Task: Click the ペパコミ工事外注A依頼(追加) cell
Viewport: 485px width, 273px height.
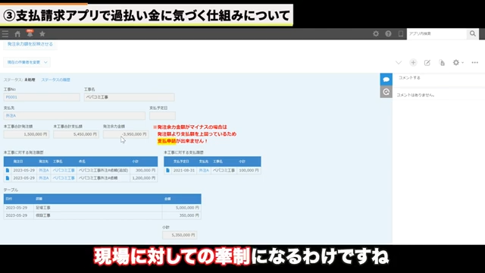Action: pos(103,170)
